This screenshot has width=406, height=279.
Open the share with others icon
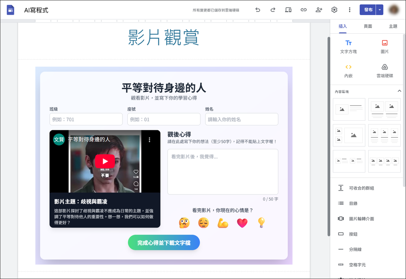click(x=319, y=10)
